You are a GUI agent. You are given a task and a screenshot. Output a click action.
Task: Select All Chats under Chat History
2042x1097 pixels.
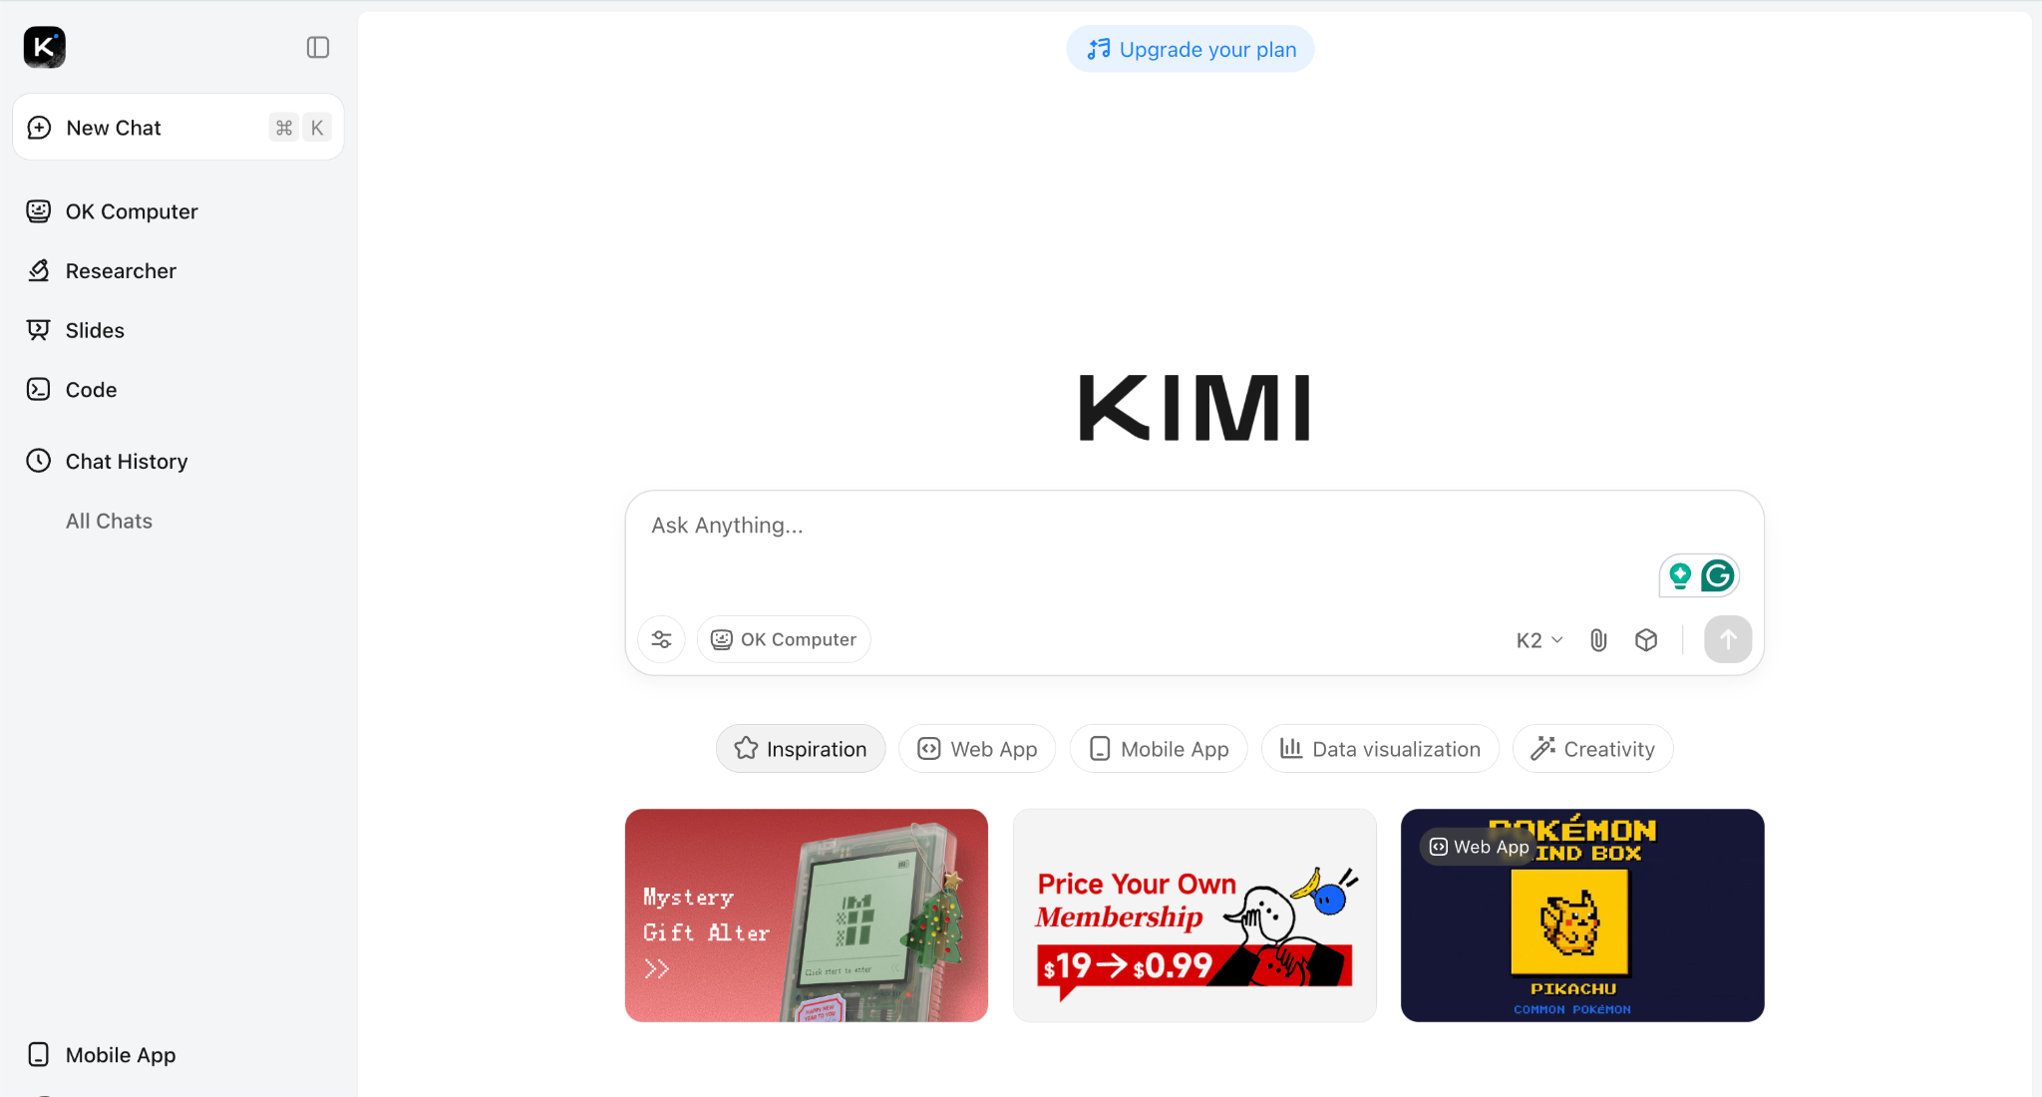click(109, 521)
